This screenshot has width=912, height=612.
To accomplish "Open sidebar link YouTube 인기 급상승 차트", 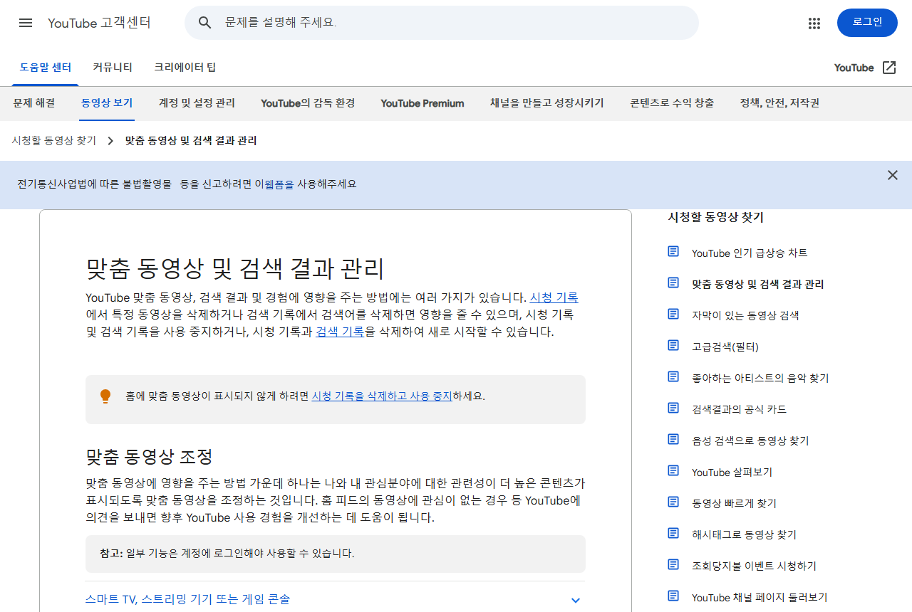I will (750, 253).
